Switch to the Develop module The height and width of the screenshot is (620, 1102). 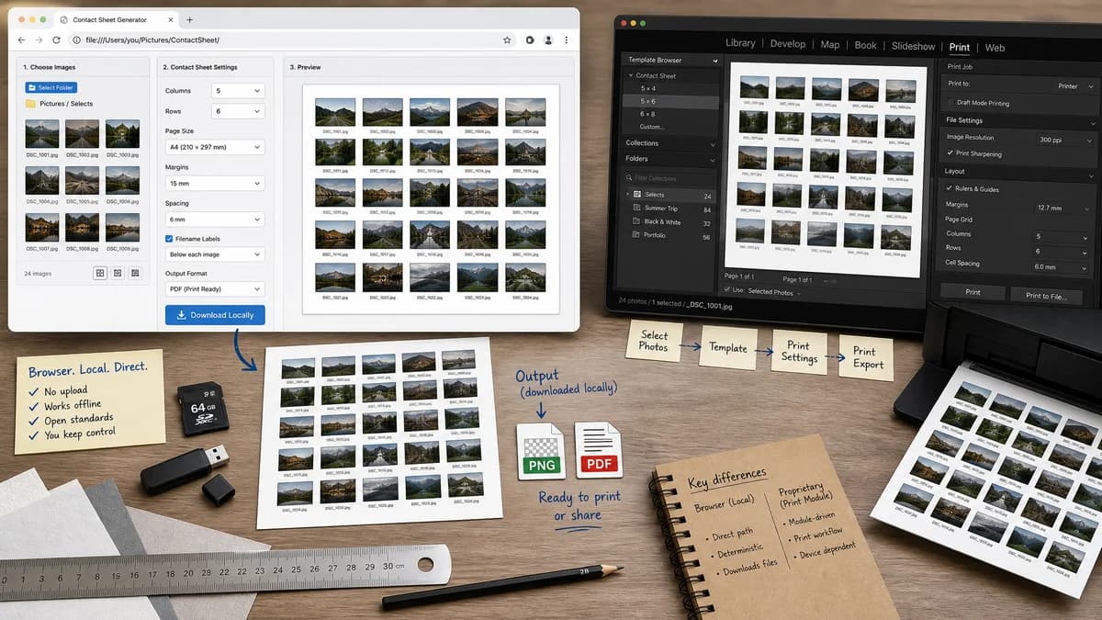(788, 43)
